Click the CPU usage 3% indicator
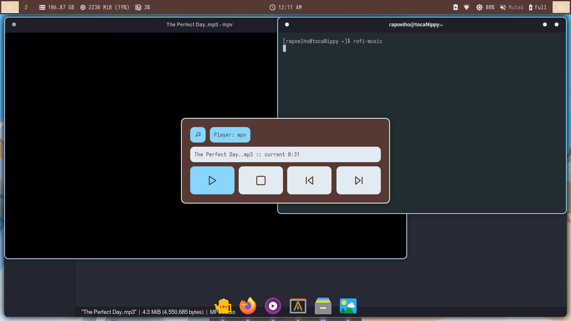The image size is (571, 321). [143, 7]
